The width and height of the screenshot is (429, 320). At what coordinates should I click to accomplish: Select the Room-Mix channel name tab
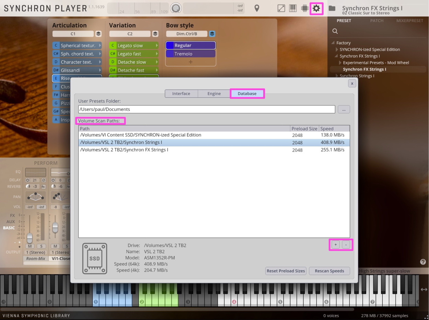(x=36, y=258)
